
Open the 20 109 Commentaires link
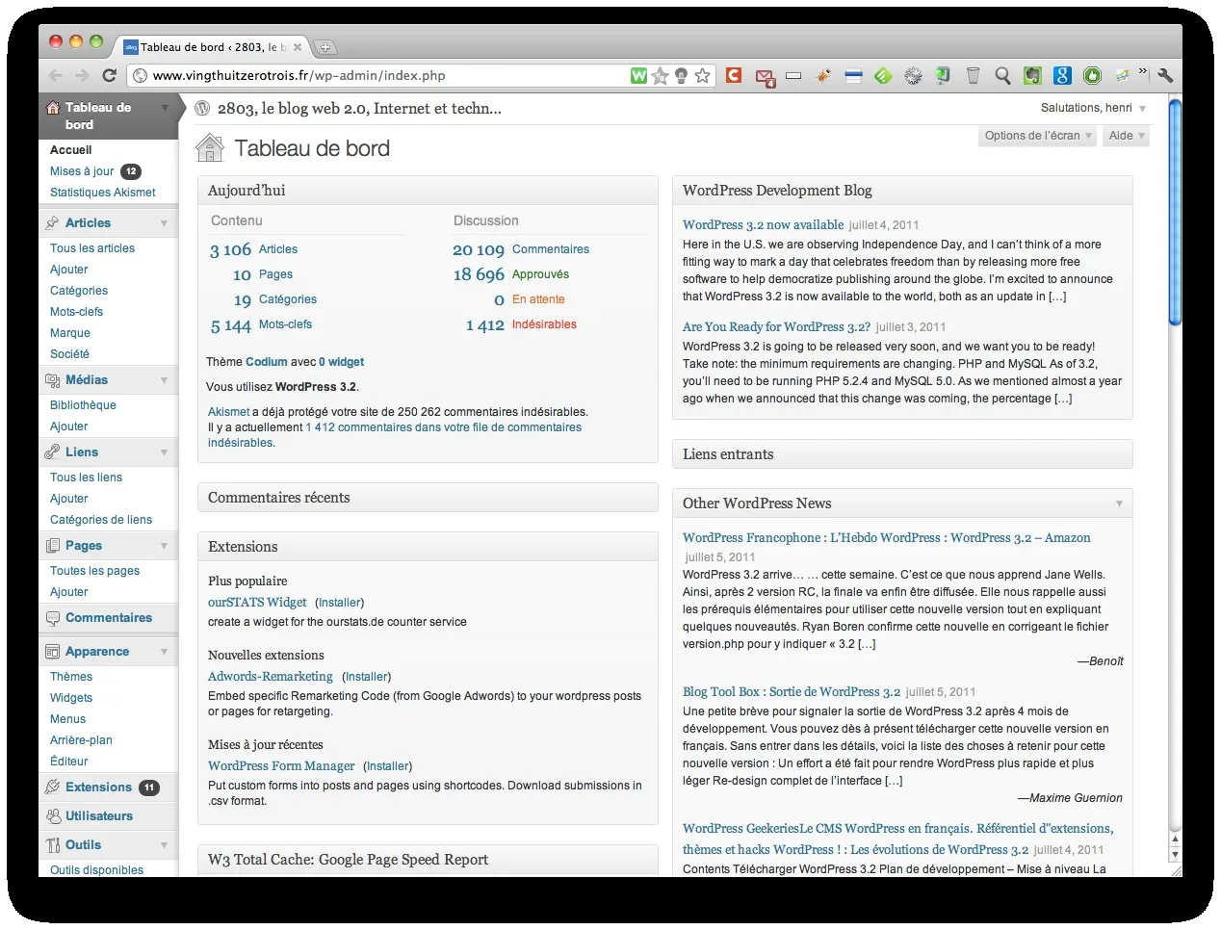pos(521,249)
